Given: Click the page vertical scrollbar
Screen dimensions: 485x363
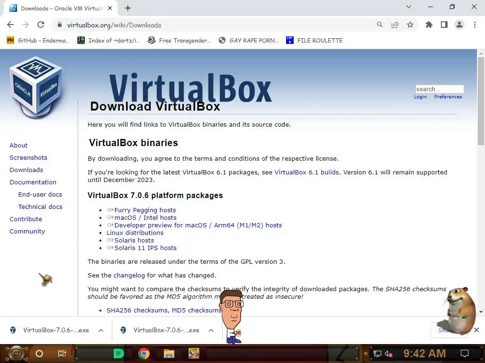Looking at the screenshot, I should 481,100.
